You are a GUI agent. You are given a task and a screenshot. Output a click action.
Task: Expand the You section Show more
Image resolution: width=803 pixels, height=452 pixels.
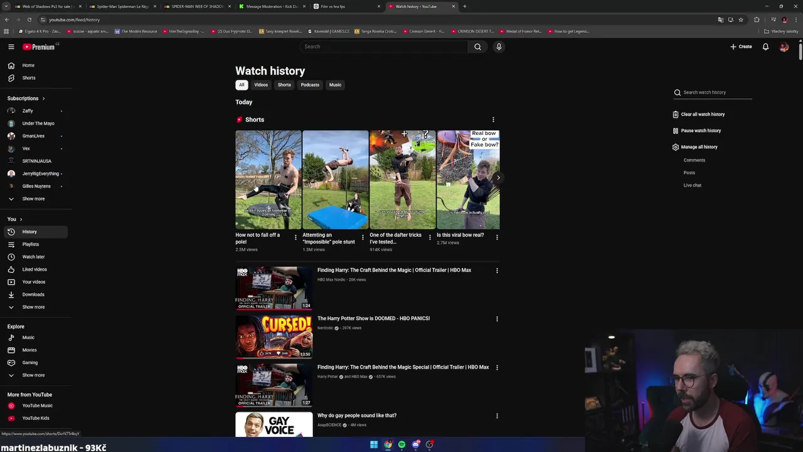click(x=35, y=307)
